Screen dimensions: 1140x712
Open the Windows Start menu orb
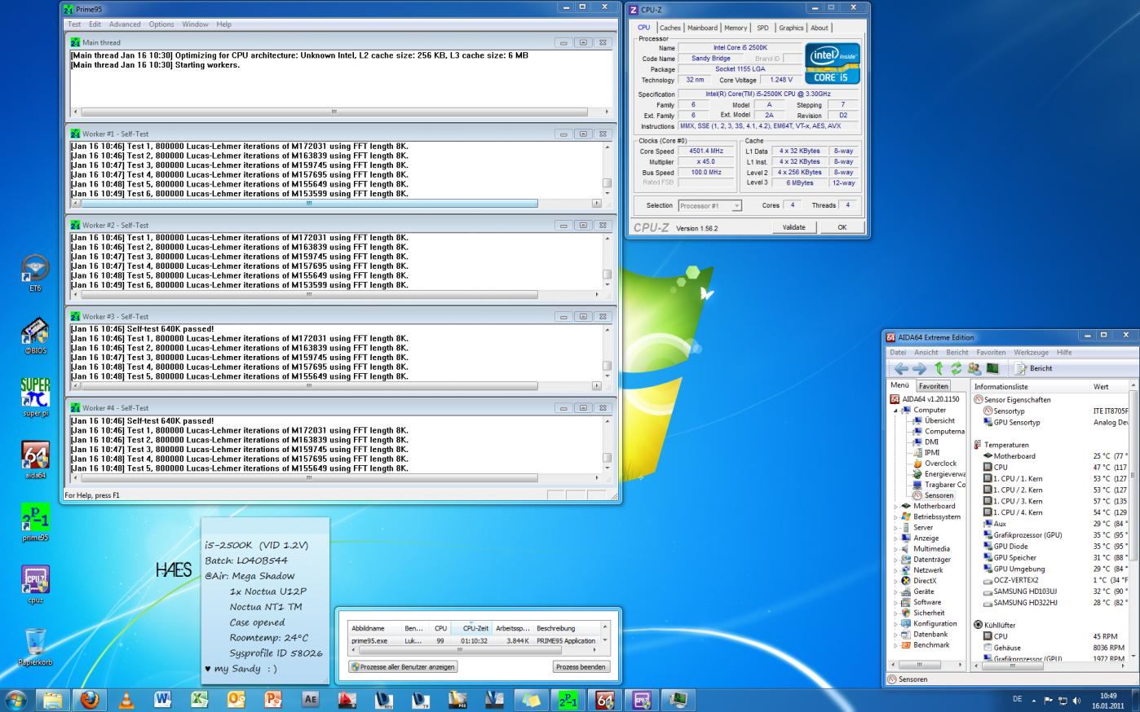tap(16, 699)
